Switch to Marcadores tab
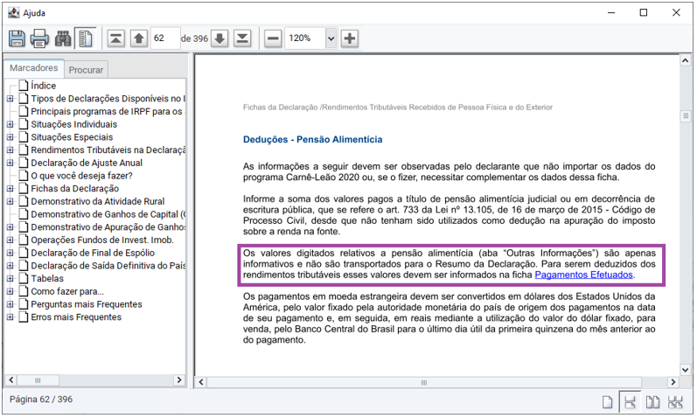The width and height of the screenshot is (697, 418). point(34,68)
